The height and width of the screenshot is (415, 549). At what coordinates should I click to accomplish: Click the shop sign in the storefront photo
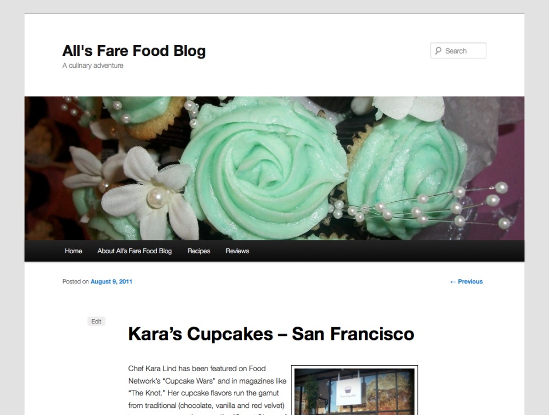351,394
